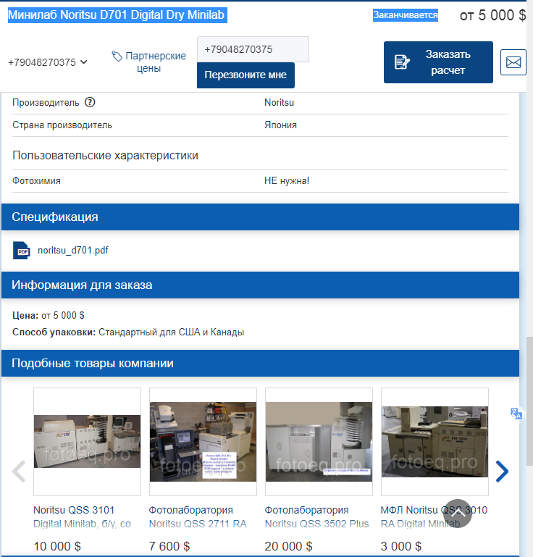Show next similar products with right arrow
This screenshot has width=533, height=557.
coord(502,472)
